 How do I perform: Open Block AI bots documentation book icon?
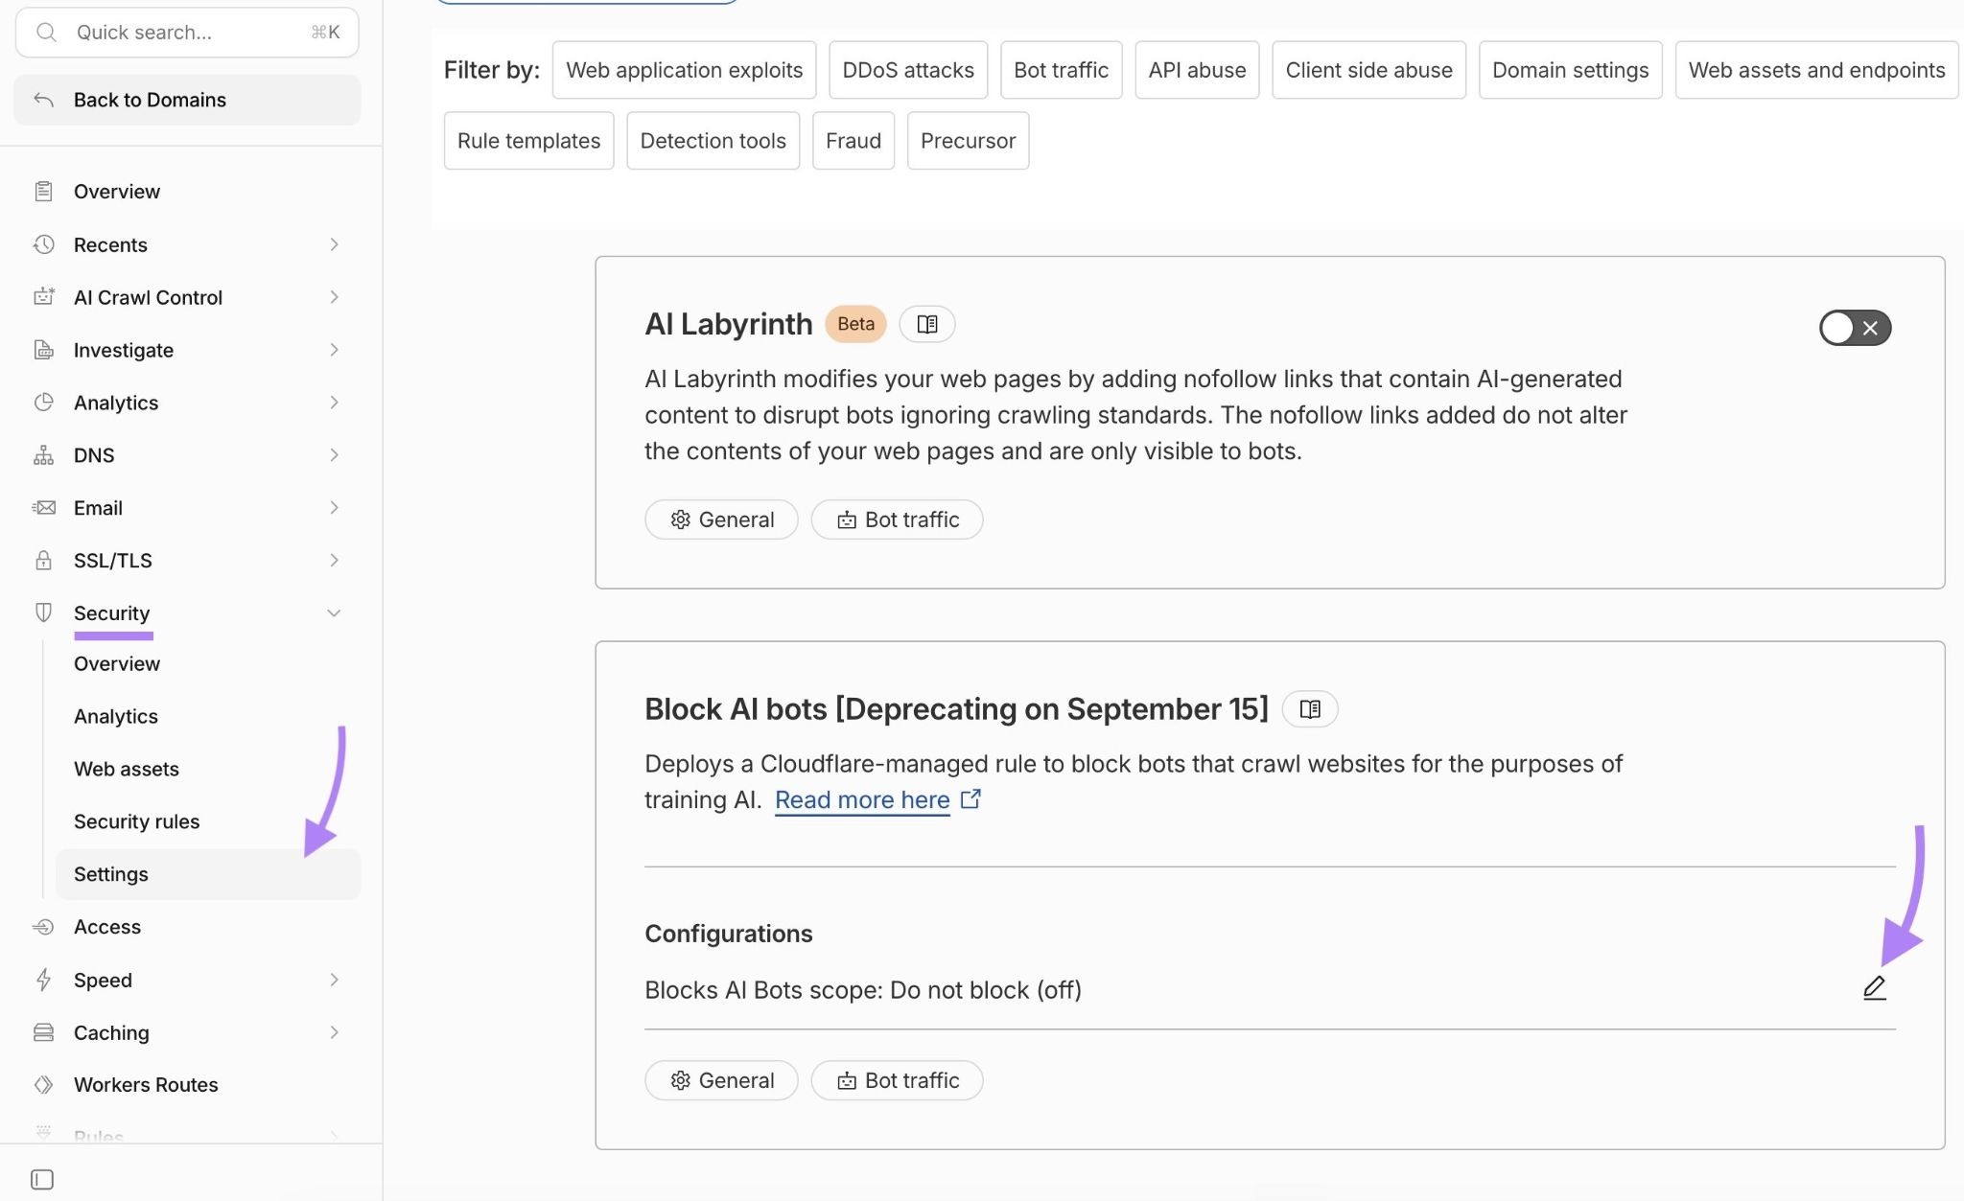click(1310, 709)
